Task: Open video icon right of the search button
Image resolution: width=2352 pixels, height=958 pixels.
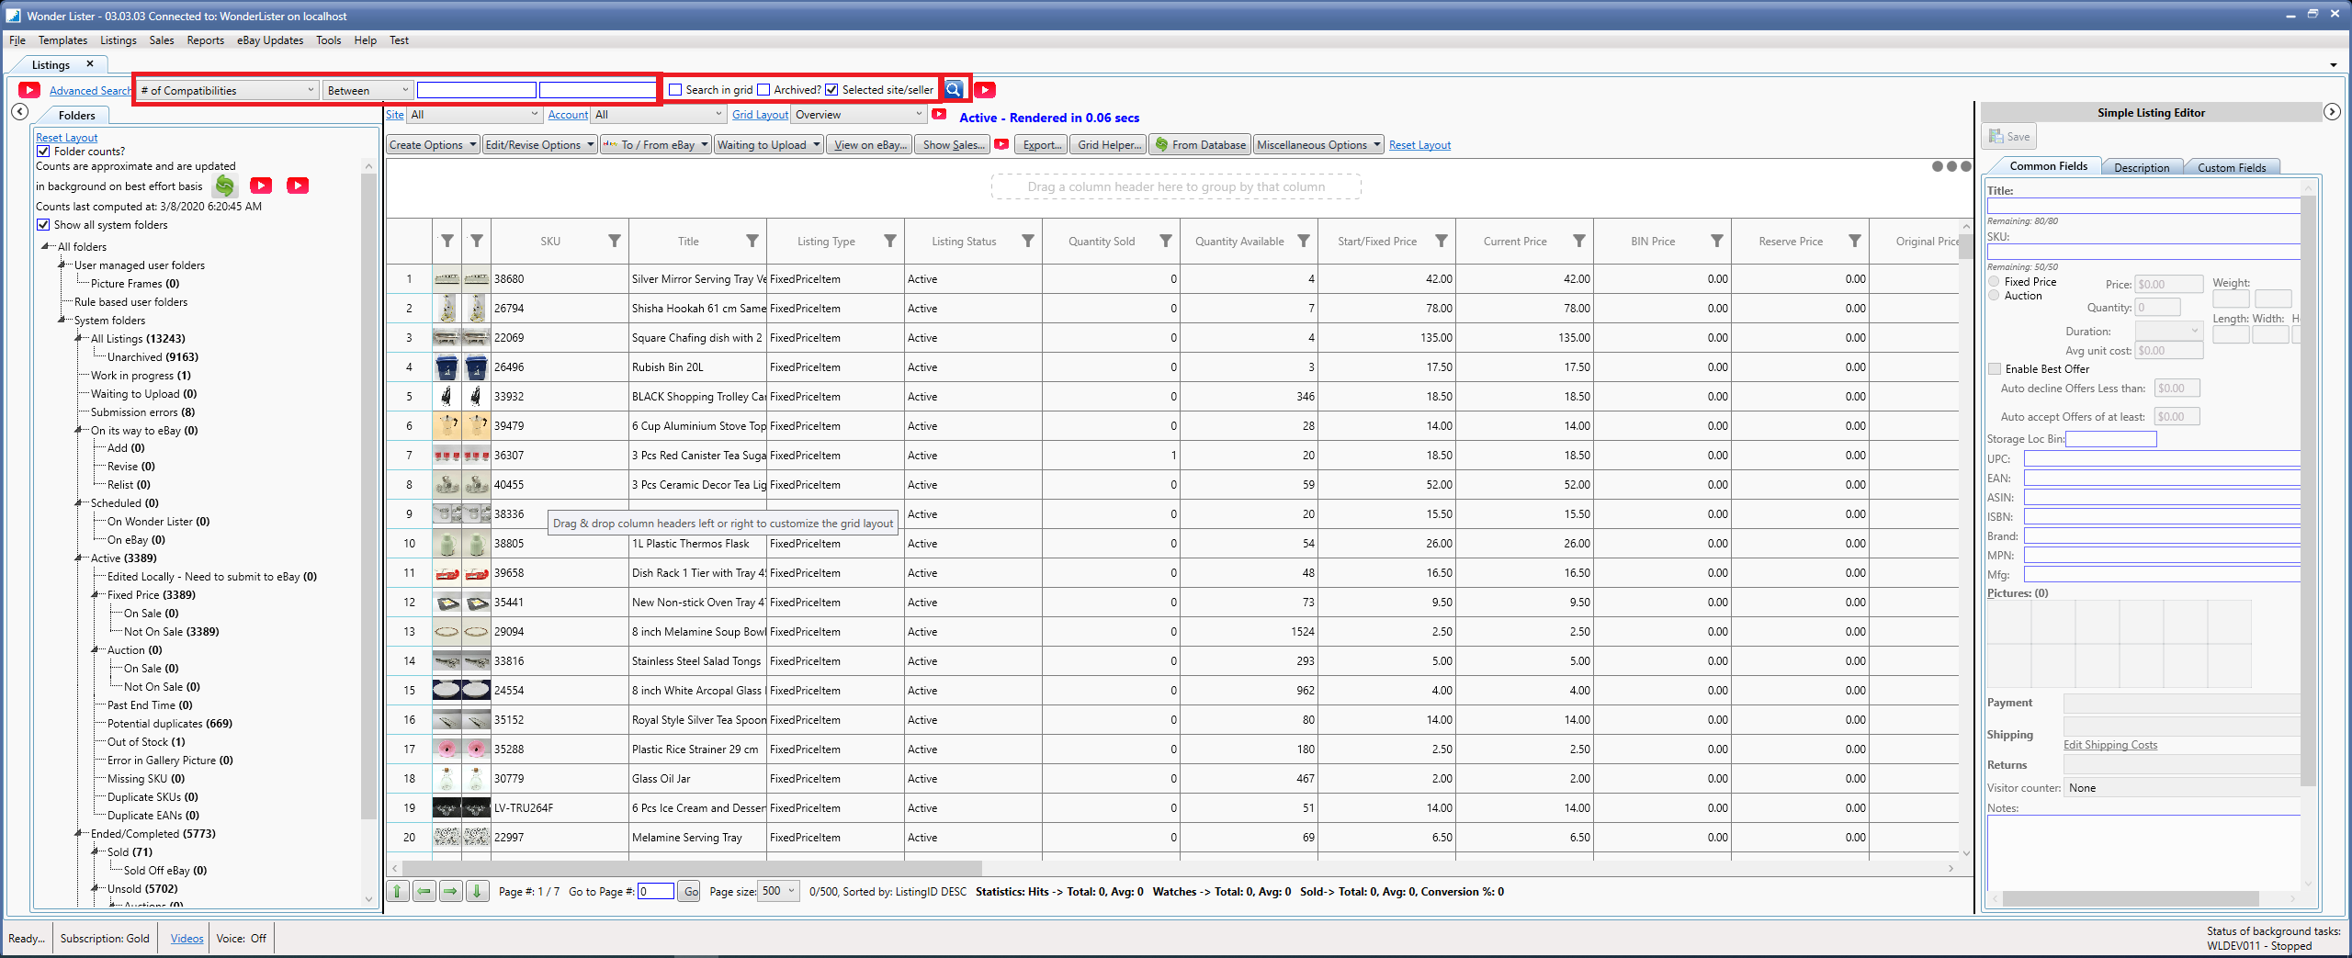Action: click(985, 90)
